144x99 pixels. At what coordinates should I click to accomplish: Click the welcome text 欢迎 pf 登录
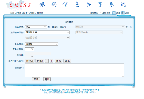pyautogui.click(x=16, y=13)
